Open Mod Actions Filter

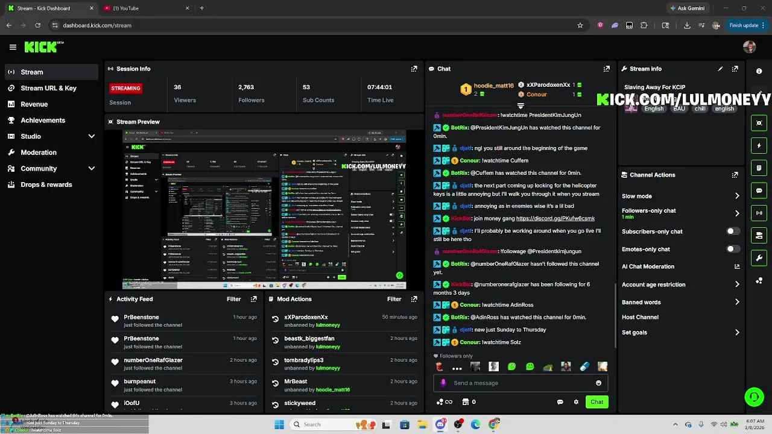pyautogui.click(x=394, y=299)
